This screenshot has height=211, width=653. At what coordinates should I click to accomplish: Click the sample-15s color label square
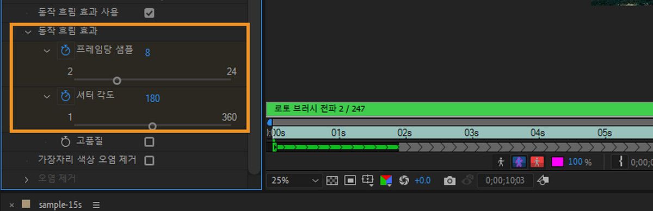(26, 204)
